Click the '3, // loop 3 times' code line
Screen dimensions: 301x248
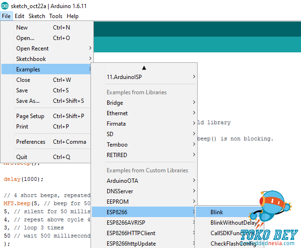[x=34, y=228]
